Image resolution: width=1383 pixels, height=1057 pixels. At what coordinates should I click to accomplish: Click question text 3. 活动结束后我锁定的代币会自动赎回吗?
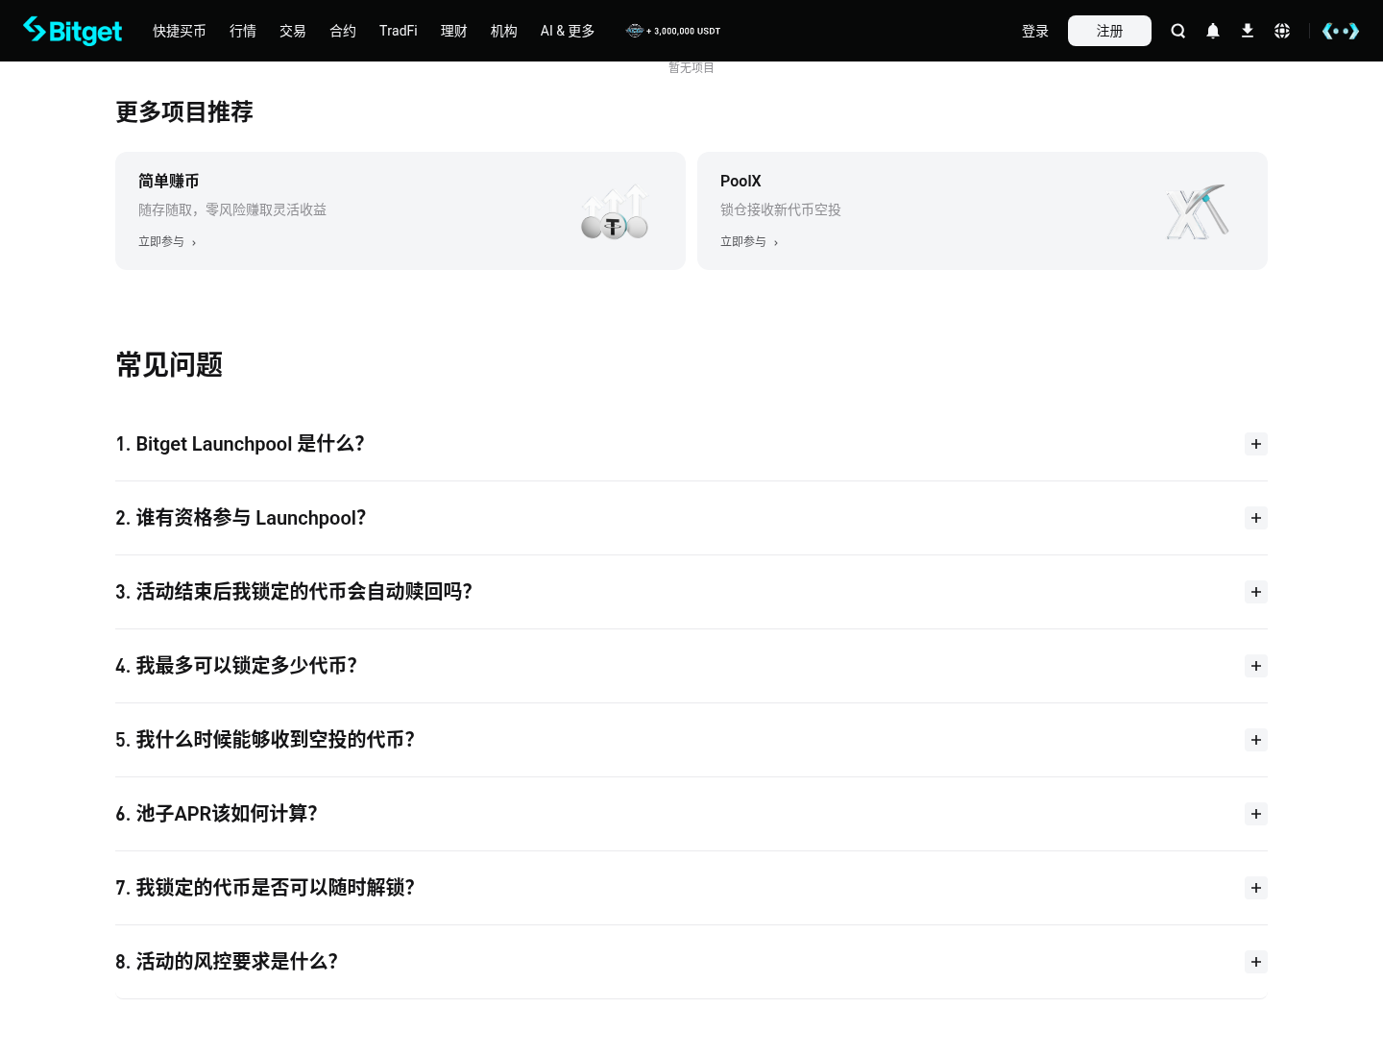(294, 592)
